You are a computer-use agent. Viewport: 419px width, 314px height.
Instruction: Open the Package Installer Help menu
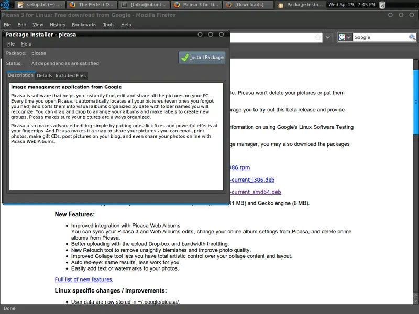[26, 44]
